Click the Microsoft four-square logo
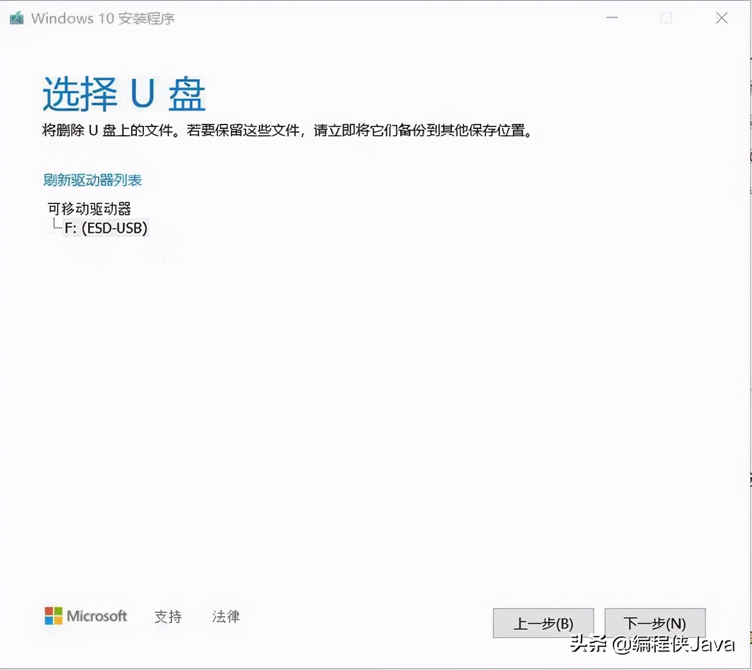The width and height of the screenshot is (752, 670). [x=55, y=616]
